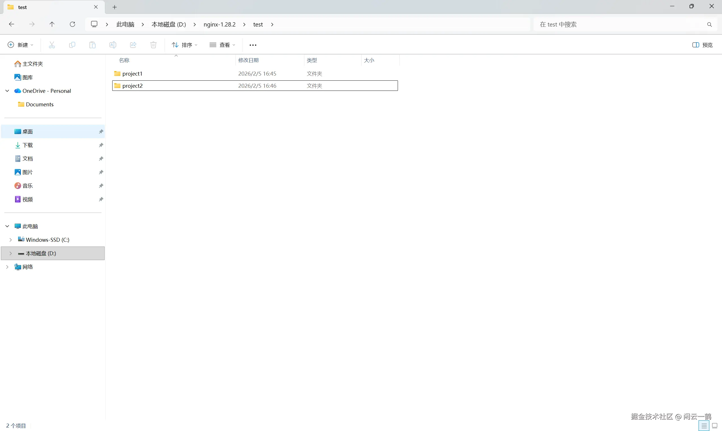The width and height of the screenshot is (722, 431).
Task: Refresh the current folder view
Action: click(72, 24)
